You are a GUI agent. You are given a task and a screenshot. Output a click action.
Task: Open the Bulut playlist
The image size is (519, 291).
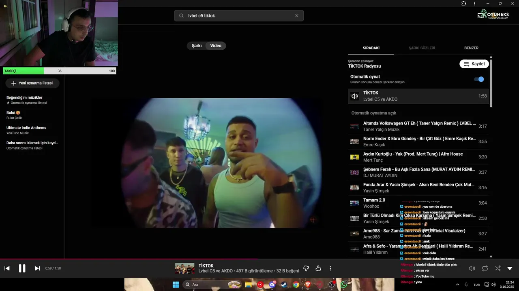pos(32,115)
